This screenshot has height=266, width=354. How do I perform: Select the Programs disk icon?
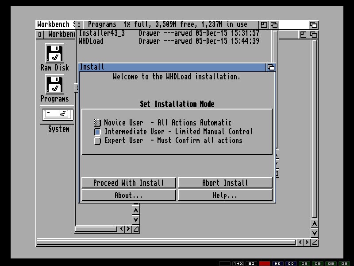(x=54, y=84)
